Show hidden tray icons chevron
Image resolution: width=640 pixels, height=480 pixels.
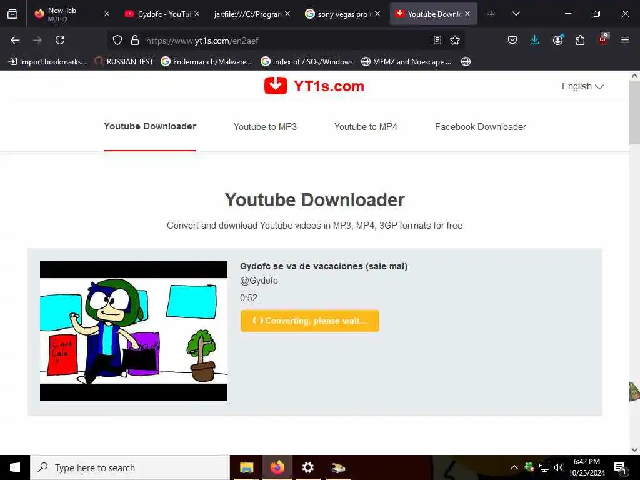coord(514,467)
